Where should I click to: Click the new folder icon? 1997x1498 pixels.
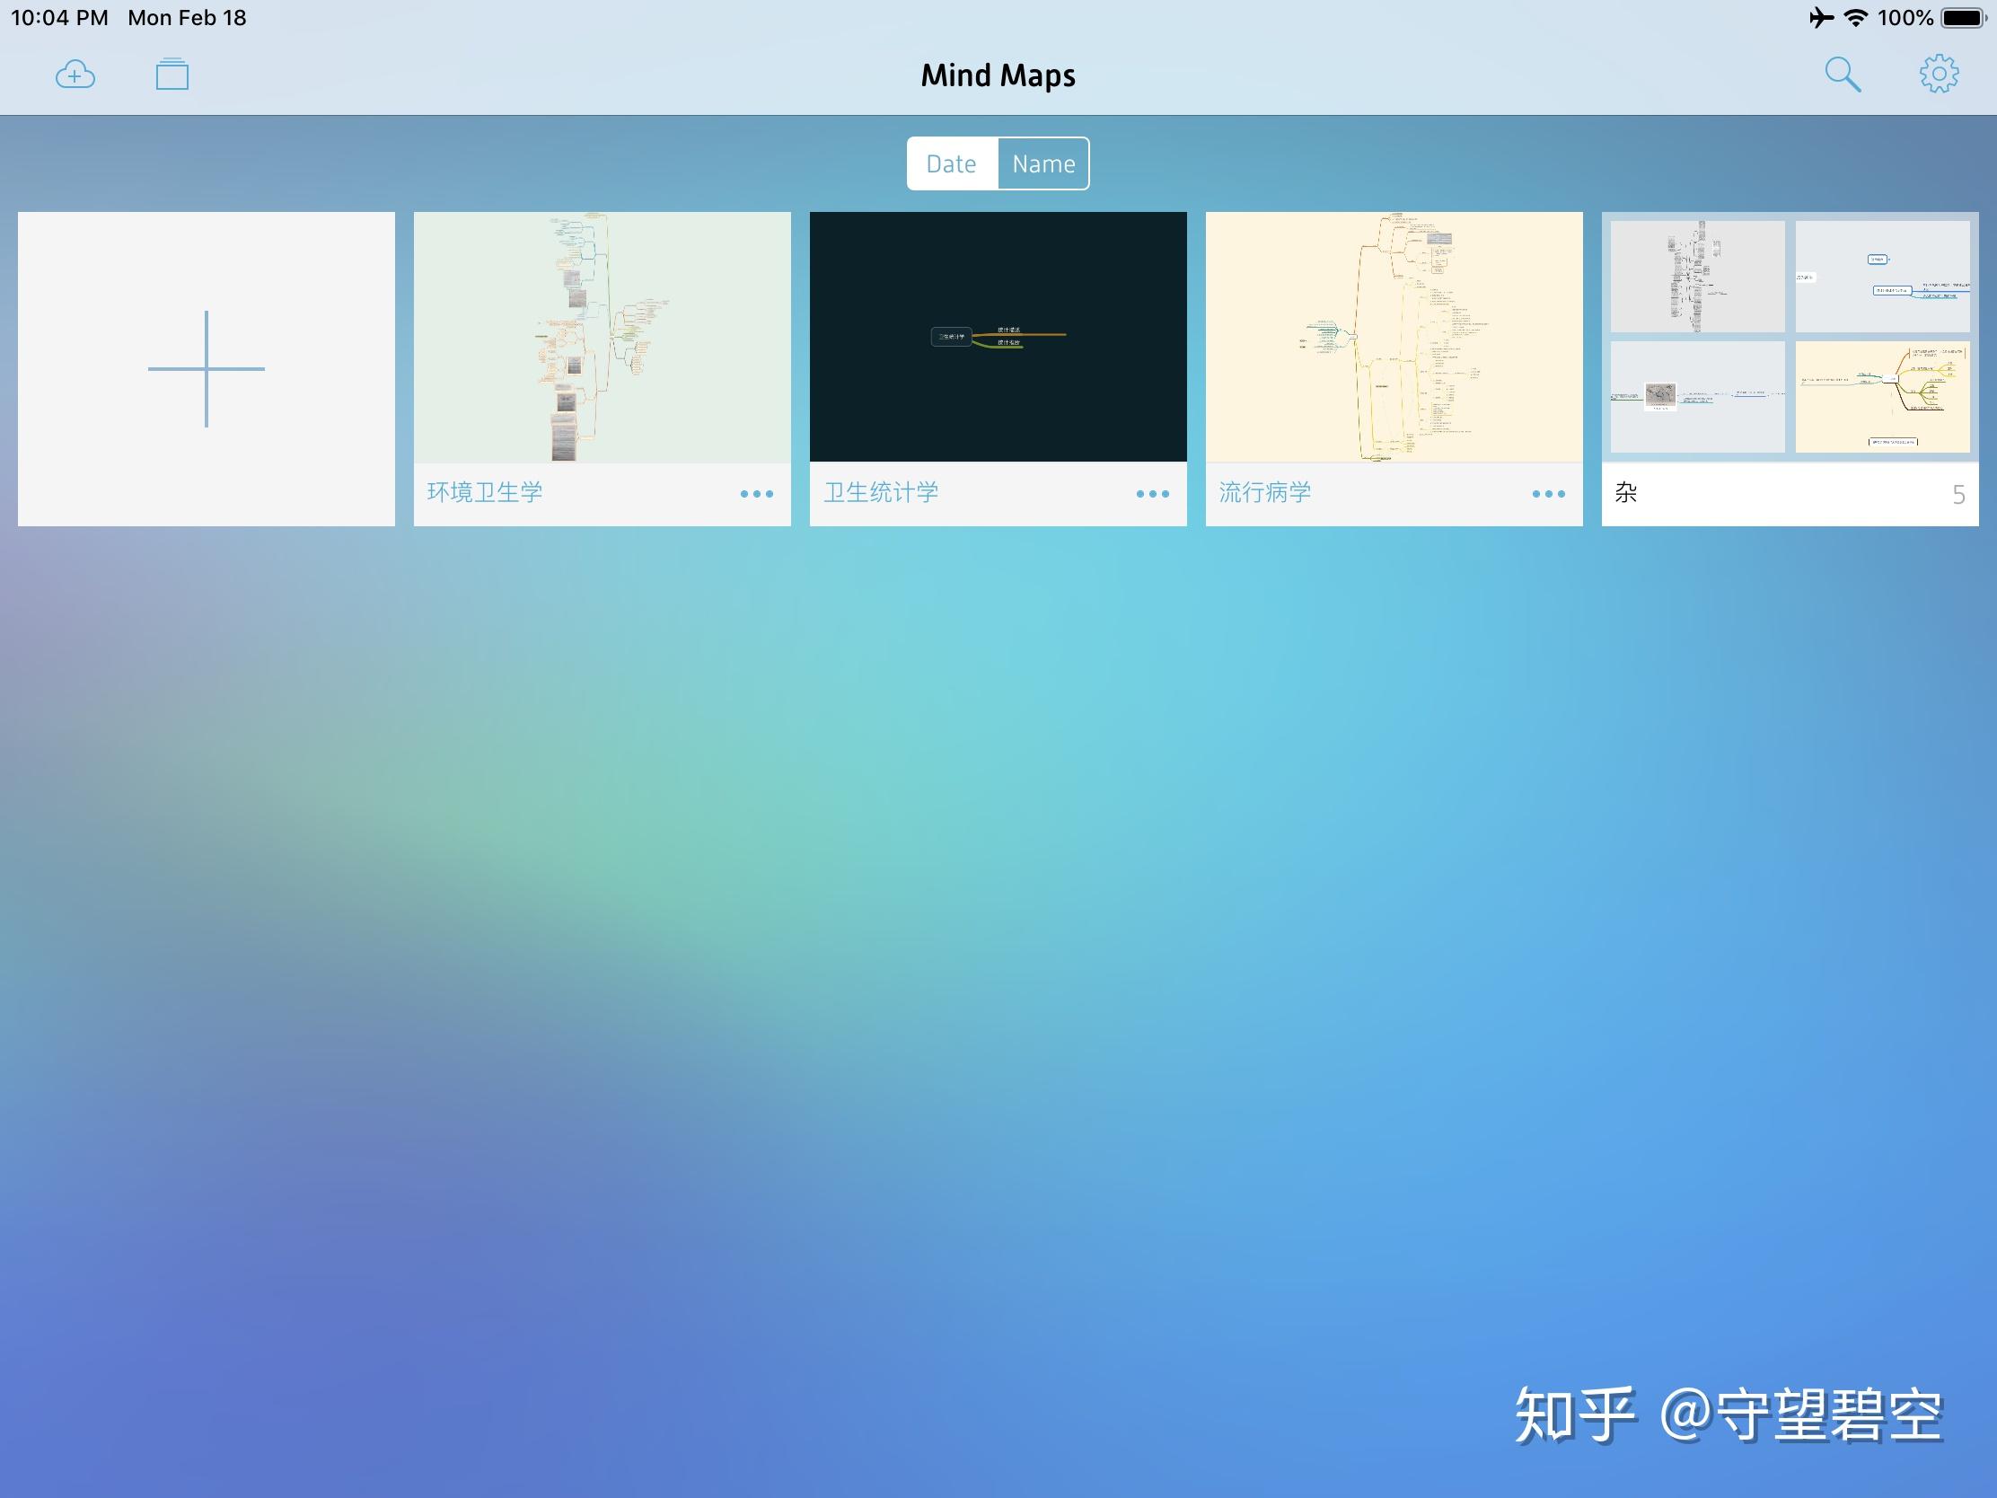tap(172, 75)
